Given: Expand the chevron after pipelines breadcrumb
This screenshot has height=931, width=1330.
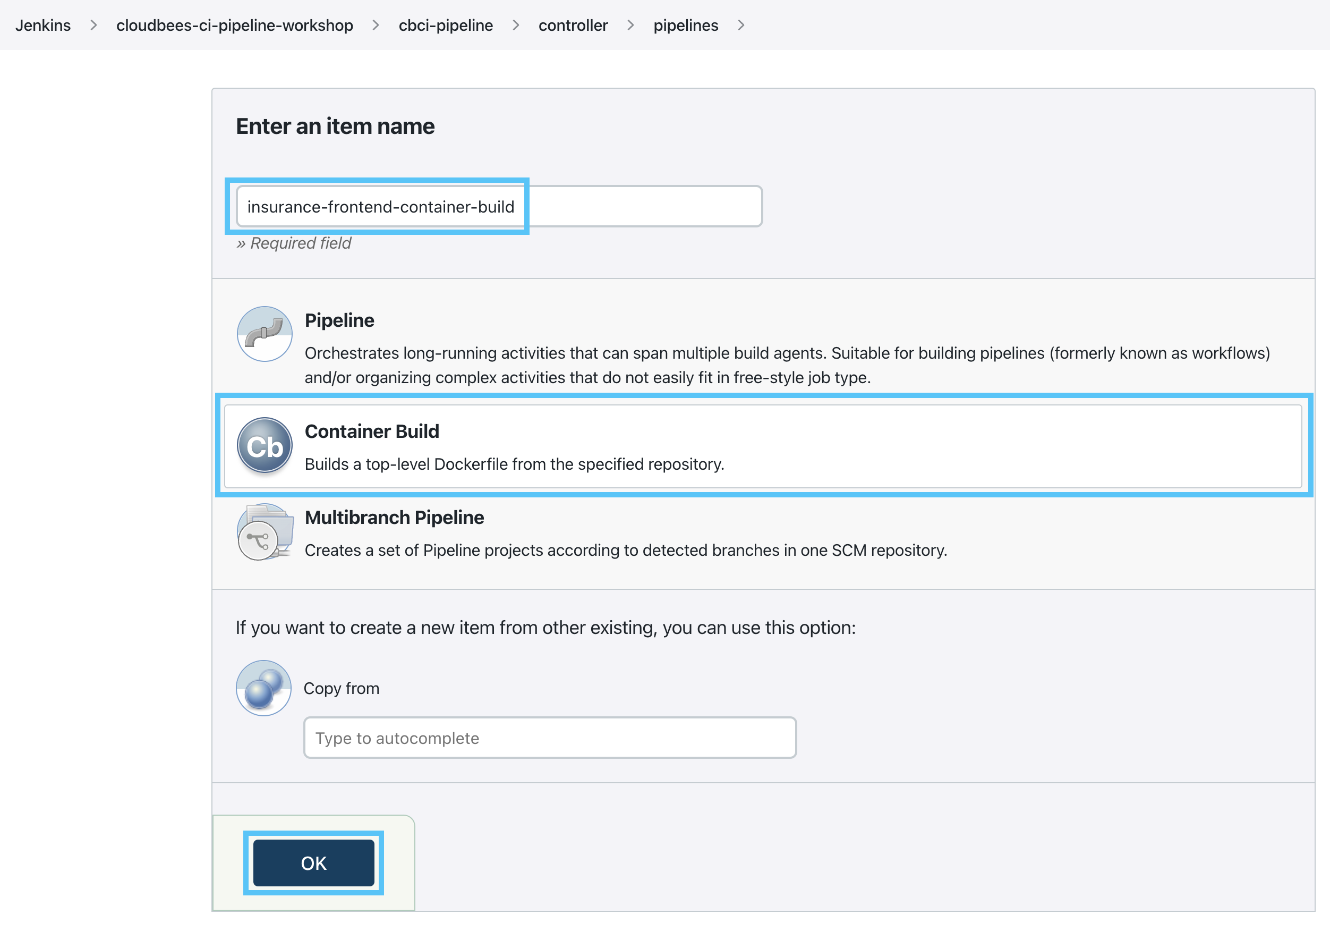Looking at the screenshot, I should point(741,26).
